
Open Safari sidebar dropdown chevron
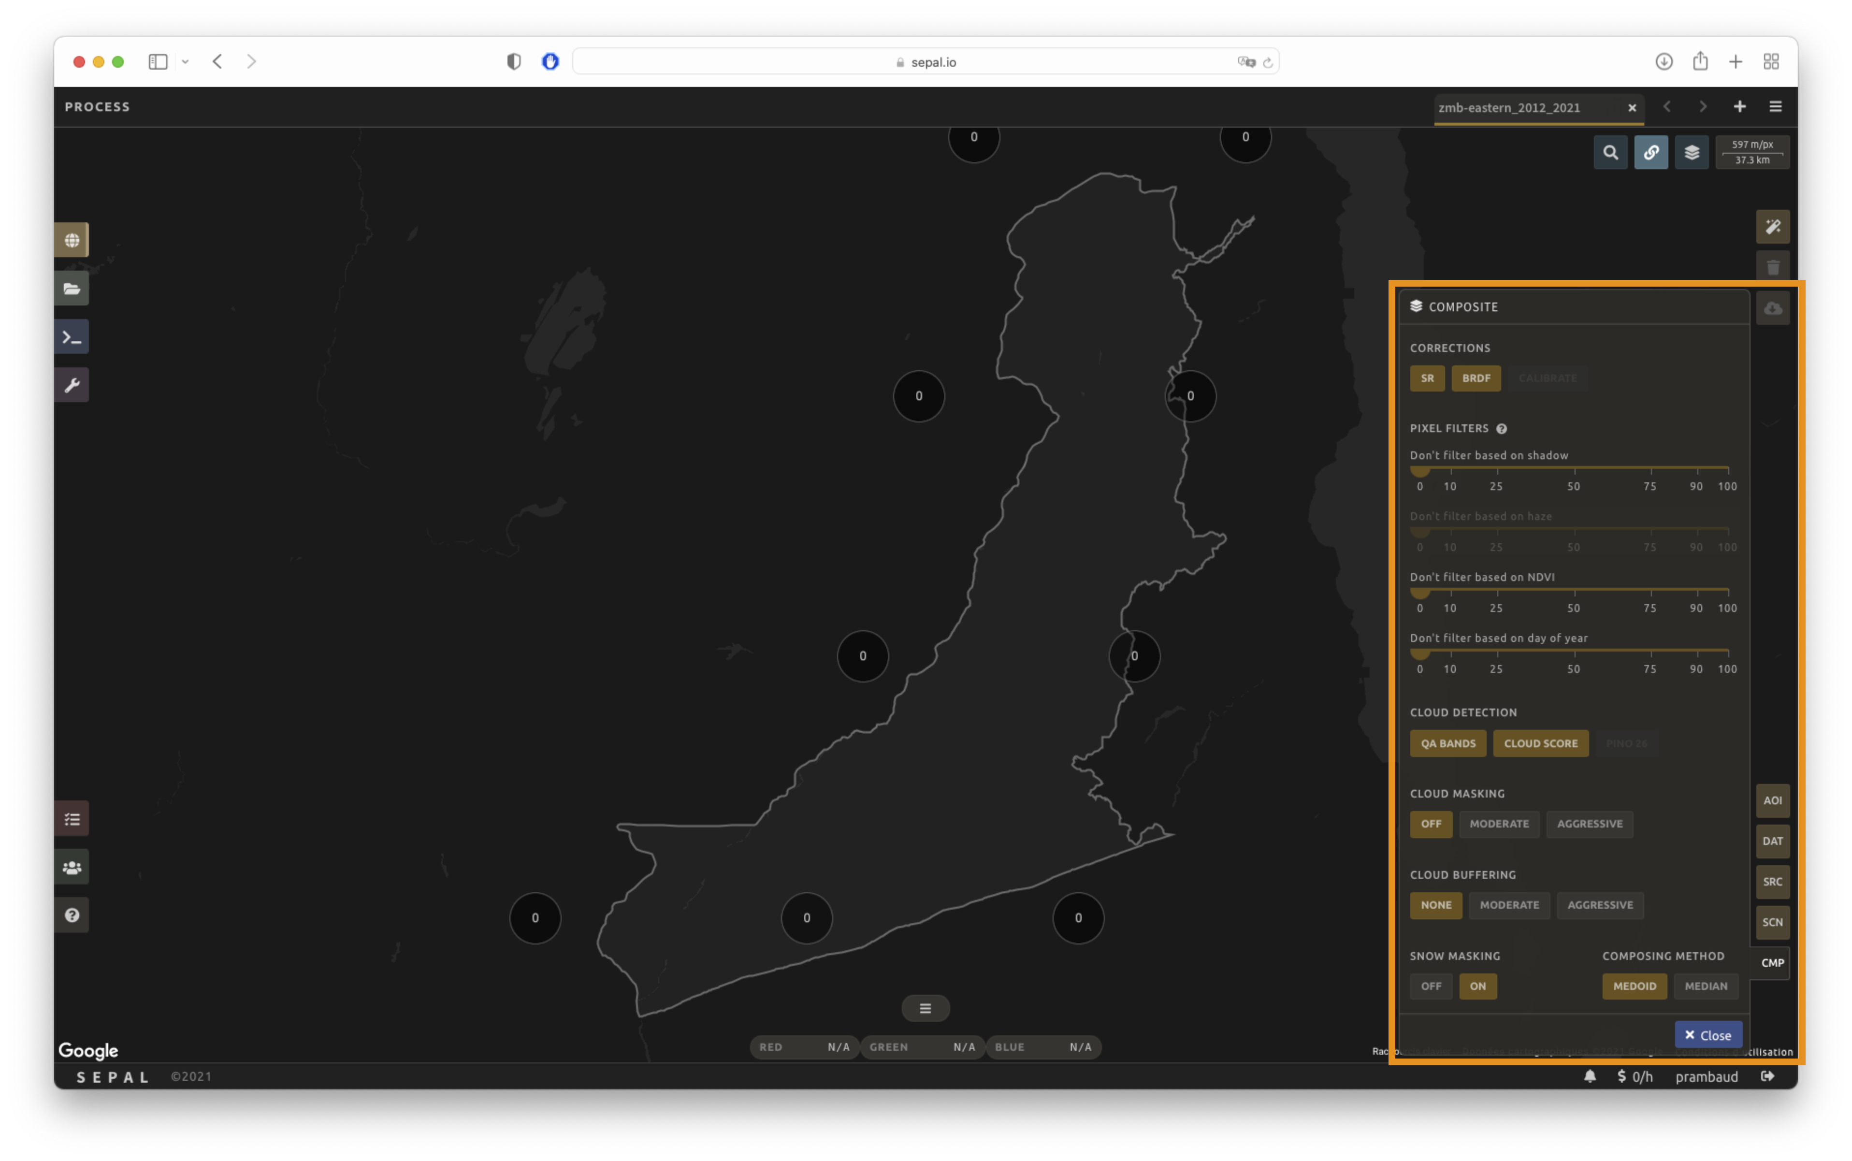[185, 61]
